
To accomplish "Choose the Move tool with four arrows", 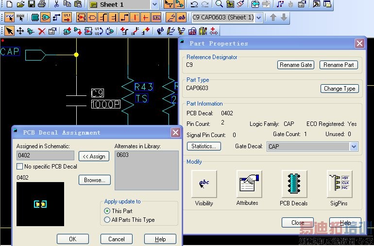I will click(20, 31).
